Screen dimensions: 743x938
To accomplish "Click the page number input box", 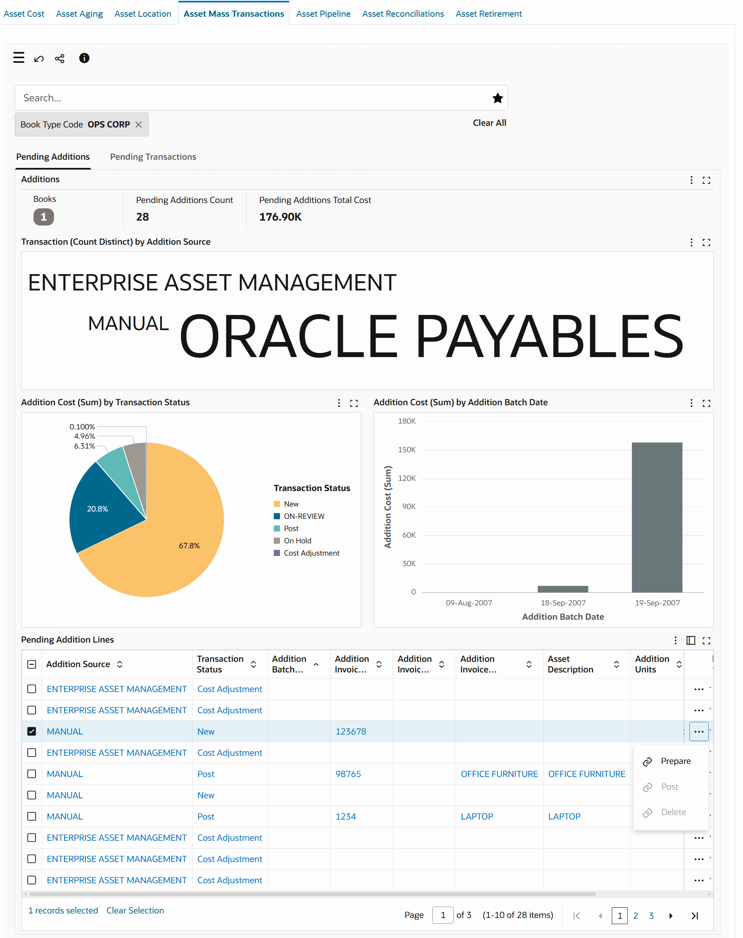I will tap(443, 916).
